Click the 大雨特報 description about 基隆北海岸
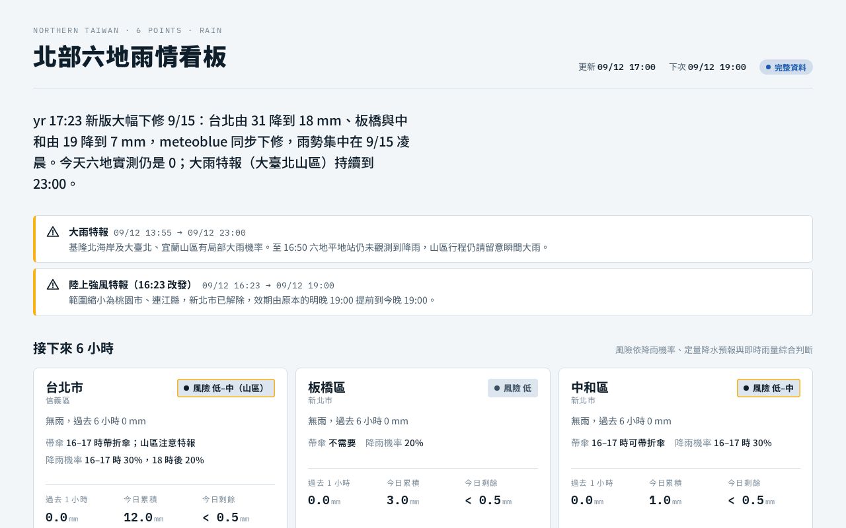 309,247
